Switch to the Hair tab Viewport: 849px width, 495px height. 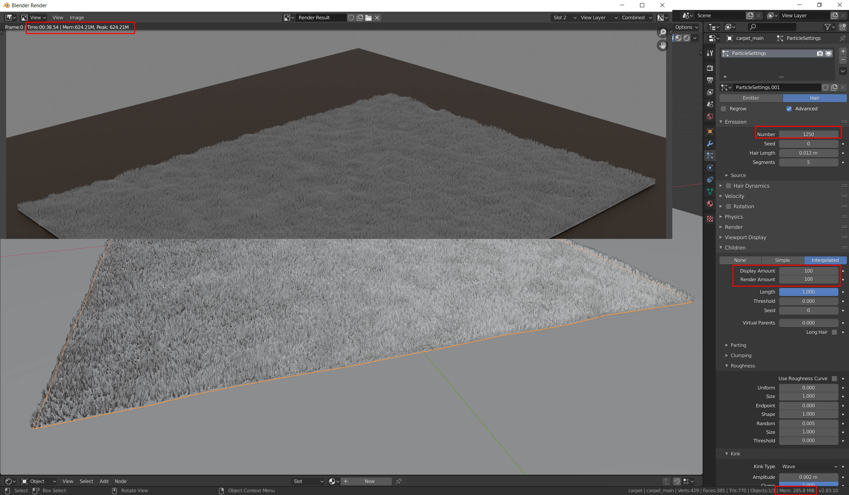point(814,98)
